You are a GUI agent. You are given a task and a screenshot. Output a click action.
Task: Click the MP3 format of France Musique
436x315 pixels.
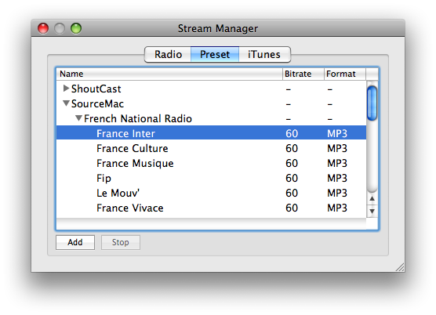click(337, 163)
